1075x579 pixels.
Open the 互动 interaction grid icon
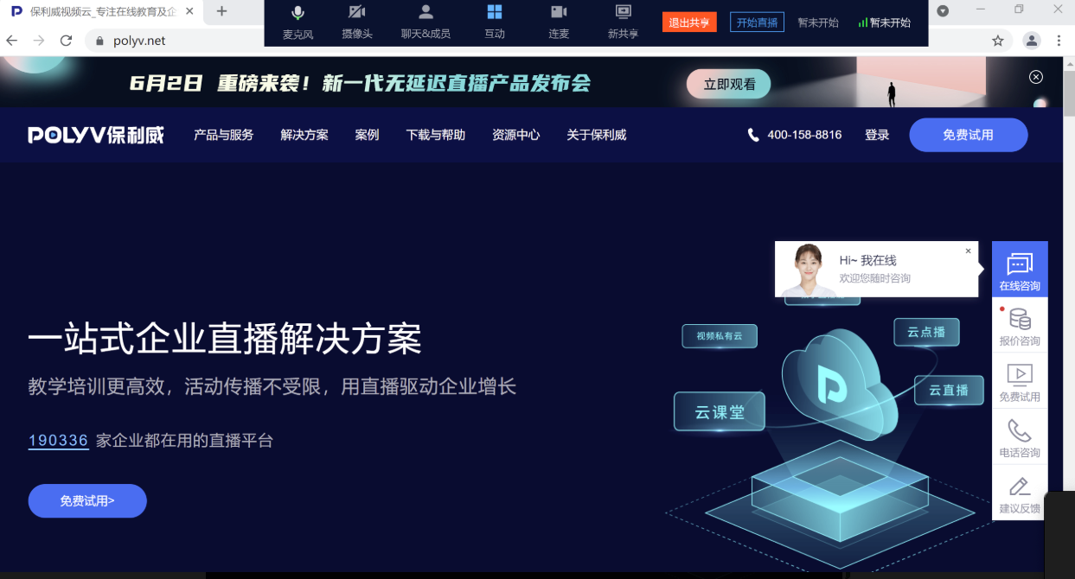click(495, 12)
